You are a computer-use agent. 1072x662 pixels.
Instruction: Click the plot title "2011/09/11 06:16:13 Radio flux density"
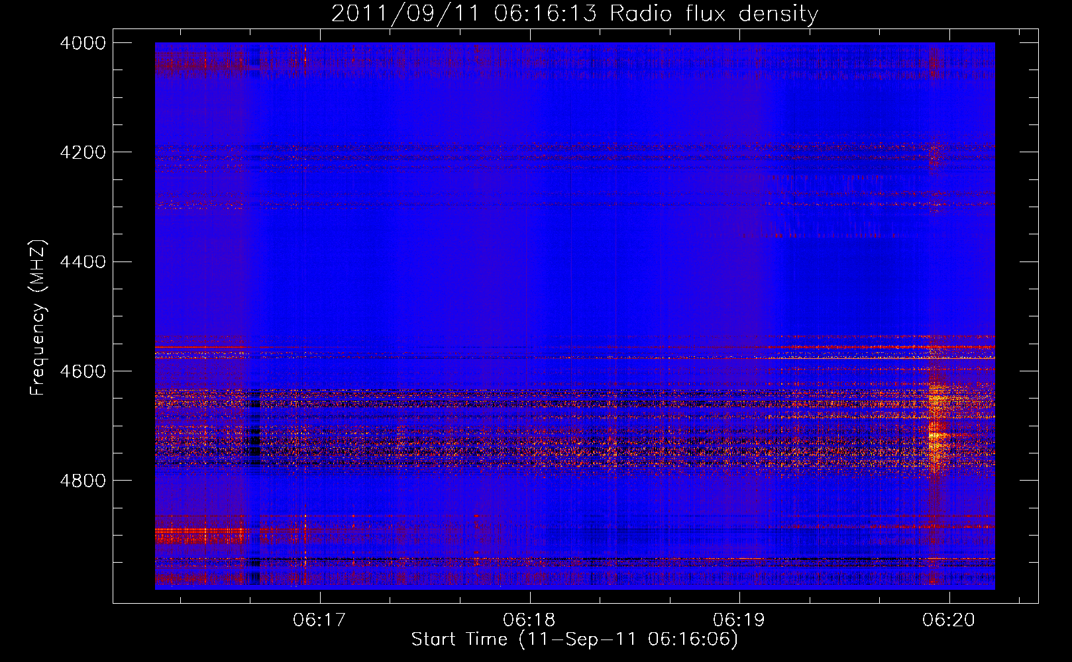point(574,14)
